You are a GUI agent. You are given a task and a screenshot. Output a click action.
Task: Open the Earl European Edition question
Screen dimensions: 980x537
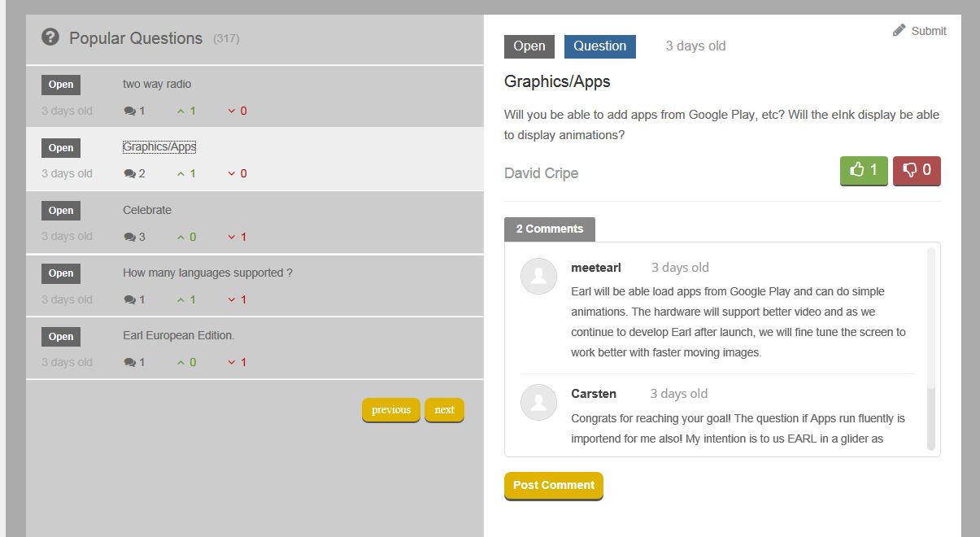178,335
